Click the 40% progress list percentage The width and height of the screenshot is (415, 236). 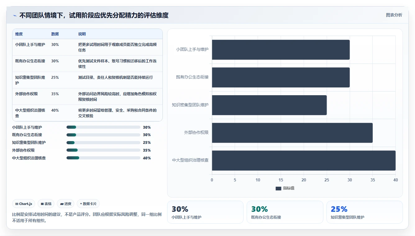pyautogui.click(x=147, y=158)
